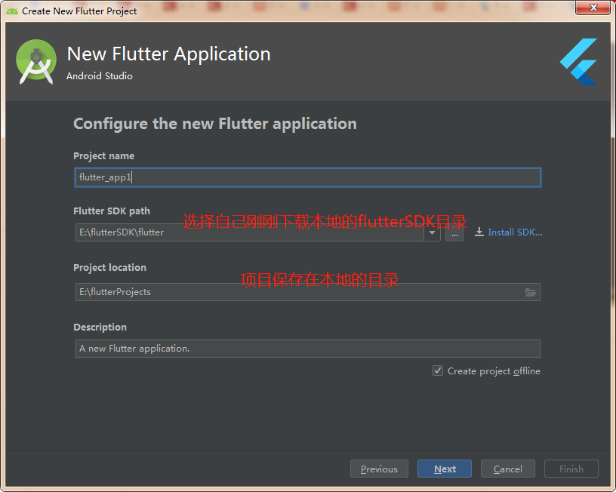Click the 'New Flutter Application' title text
The width and height of the screenshot is (616, 492).
[168, 54]
